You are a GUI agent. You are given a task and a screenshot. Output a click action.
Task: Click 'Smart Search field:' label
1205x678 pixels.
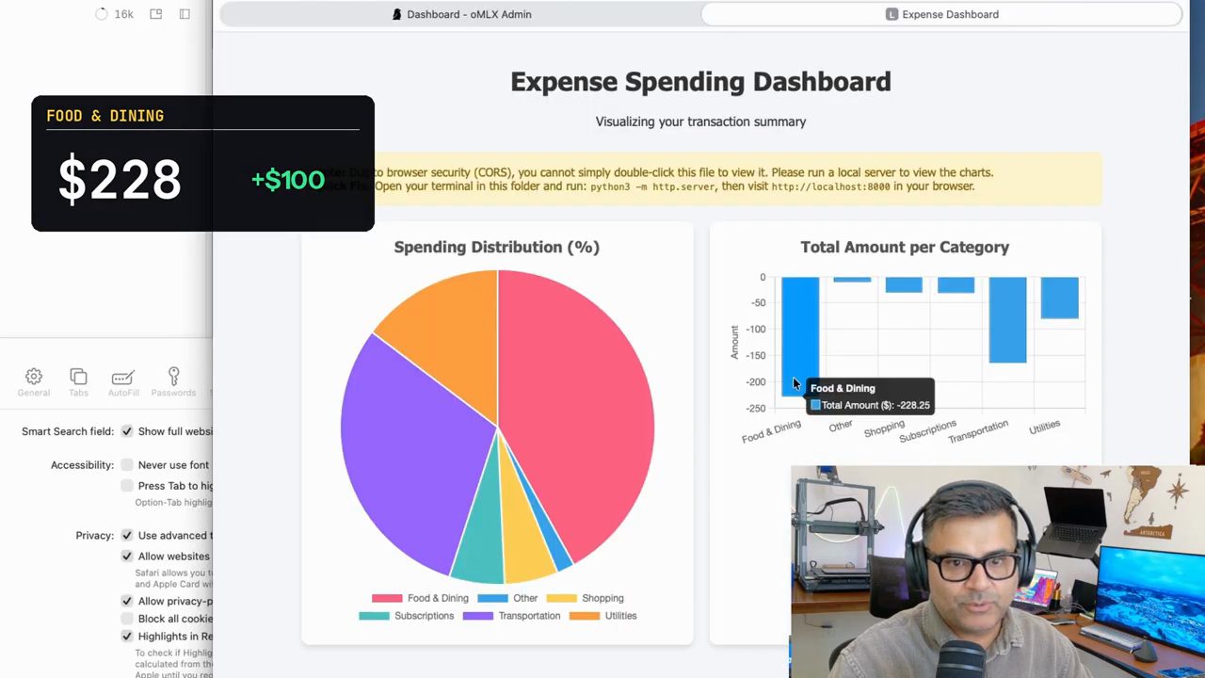68,431
